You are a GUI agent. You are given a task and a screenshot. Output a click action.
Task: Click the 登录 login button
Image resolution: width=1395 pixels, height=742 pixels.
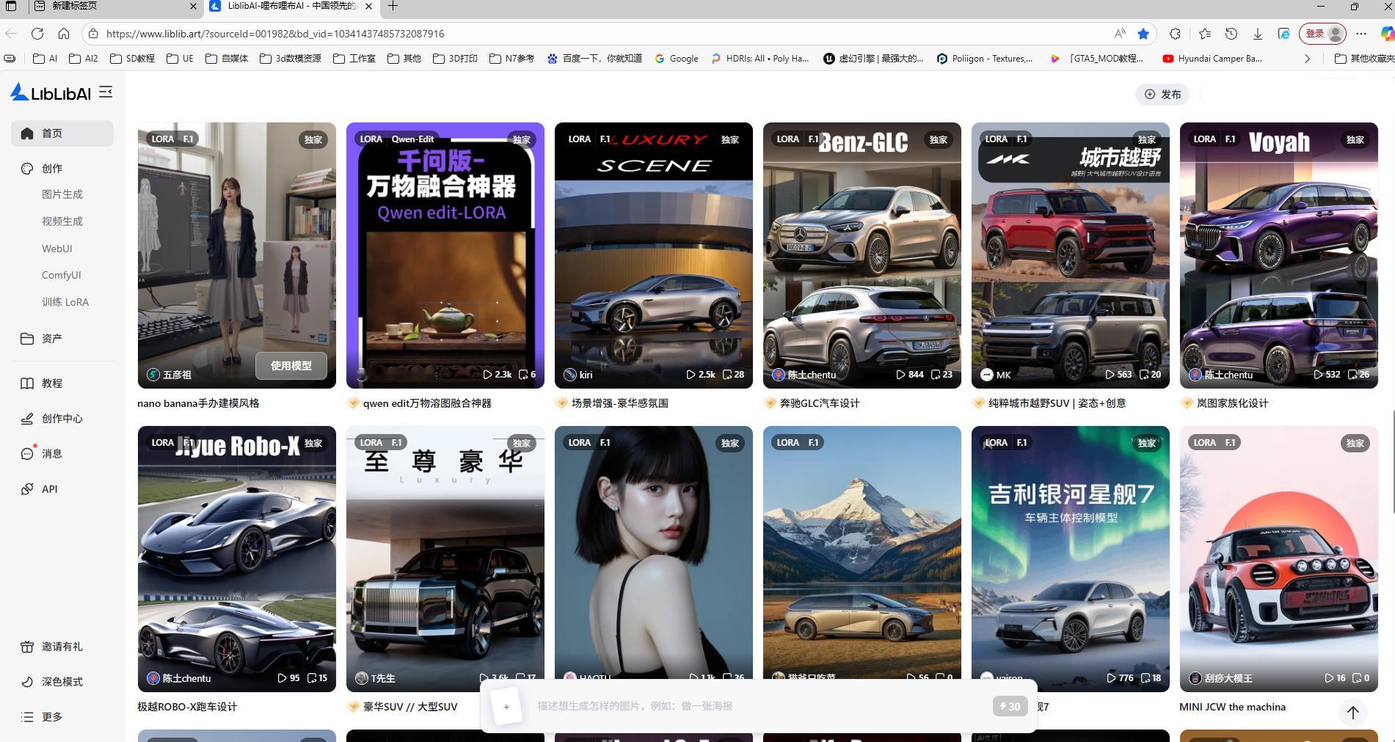pyautogui.click(x=1323, y=34)
